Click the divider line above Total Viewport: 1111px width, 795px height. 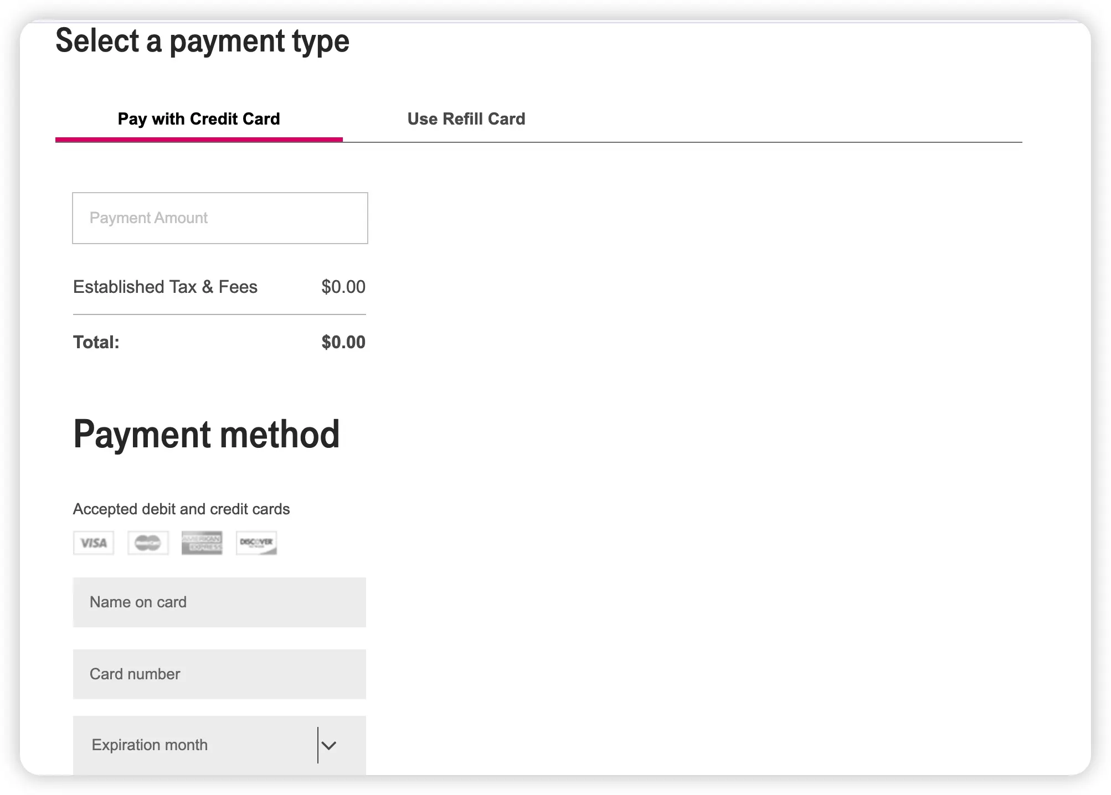[x=219, y=314]
